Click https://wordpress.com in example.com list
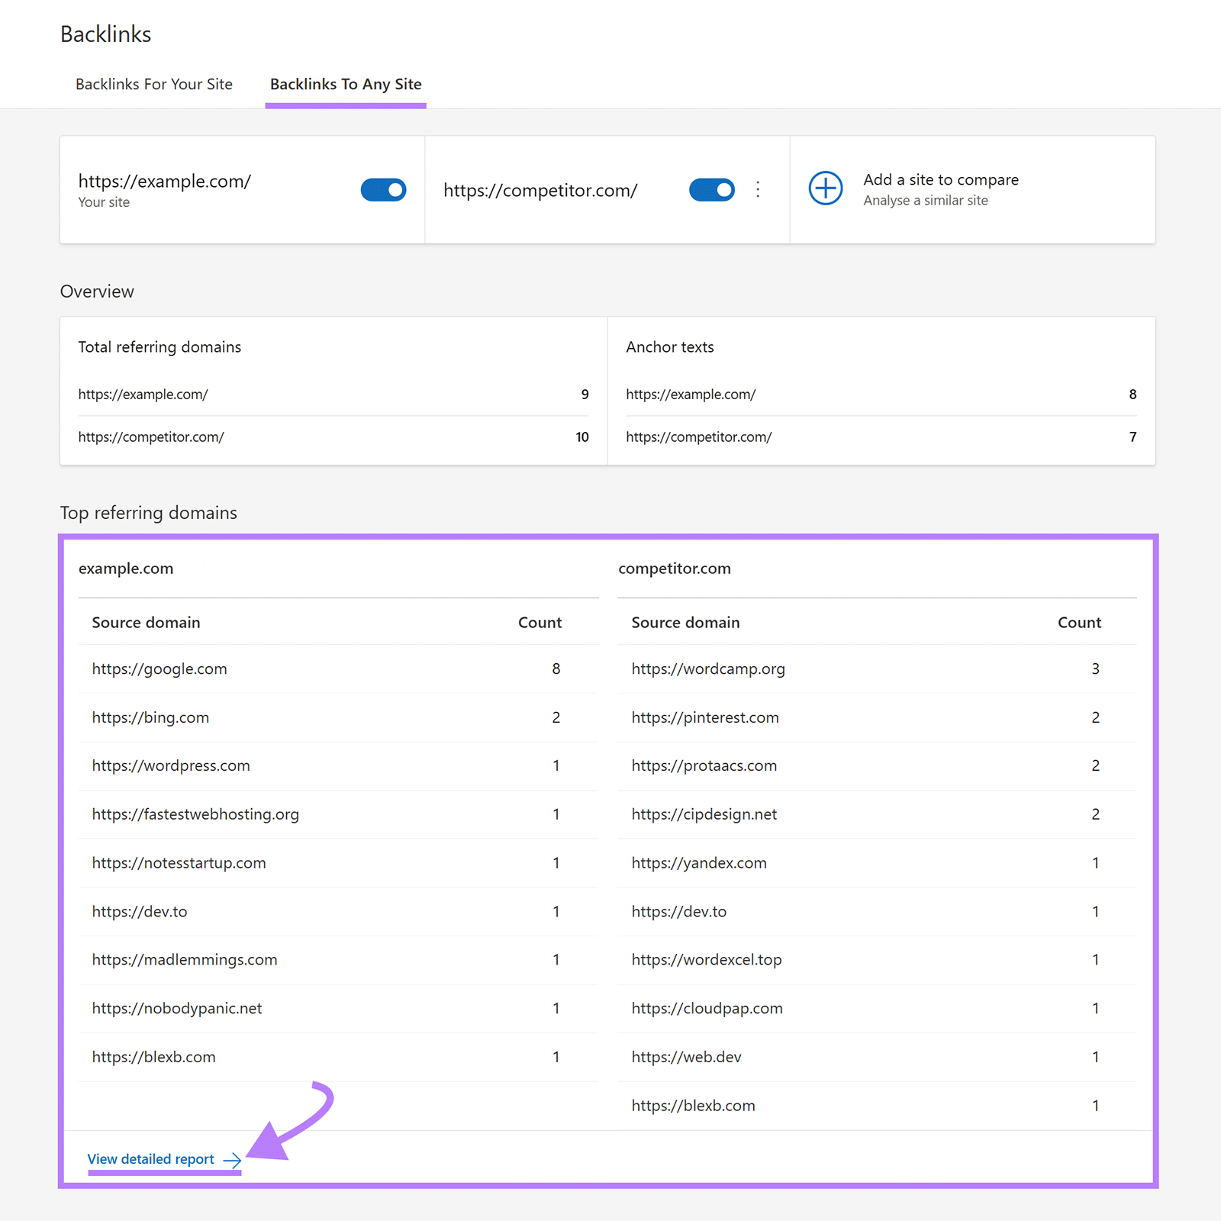Image resolution: width=1221 pixels, height=1221 pixels. click(170, 765)
